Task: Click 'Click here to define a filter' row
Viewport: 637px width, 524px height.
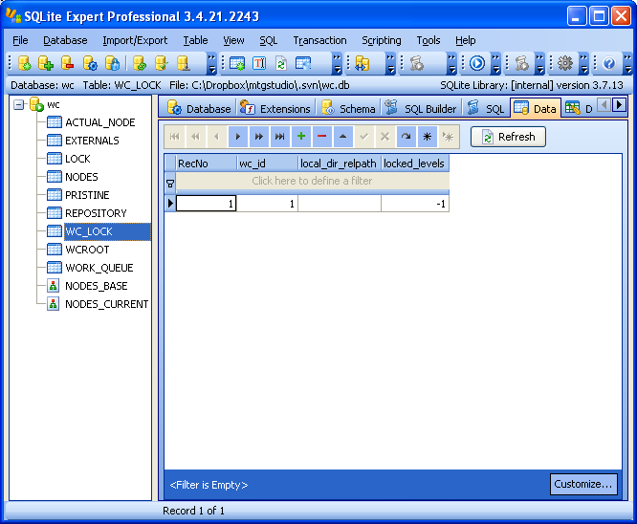Action: click(x=312, y=181)
